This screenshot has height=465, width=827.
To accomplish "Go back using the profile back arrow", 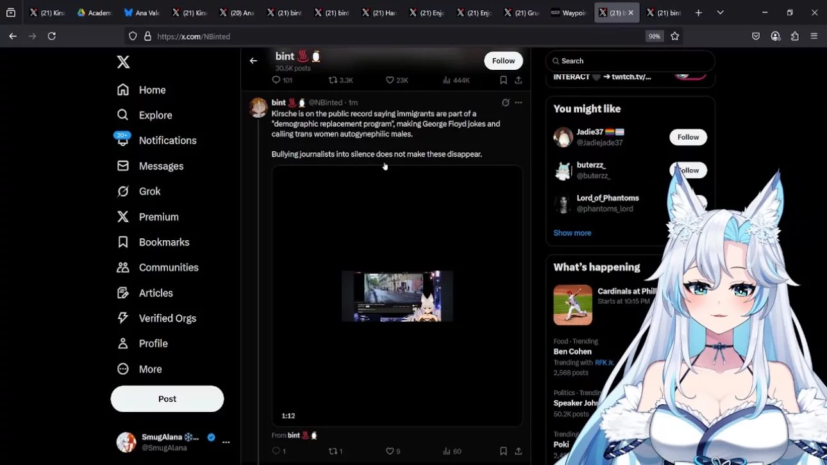I will (253, 61).
